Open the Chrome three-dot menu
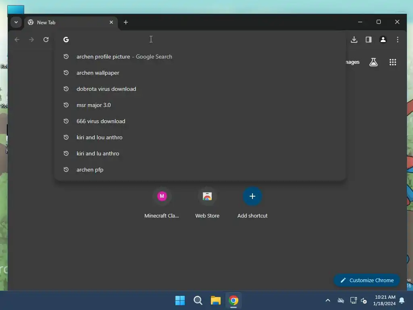The height and width of the screenshot is (310, 413). click(x=397, y=40)
